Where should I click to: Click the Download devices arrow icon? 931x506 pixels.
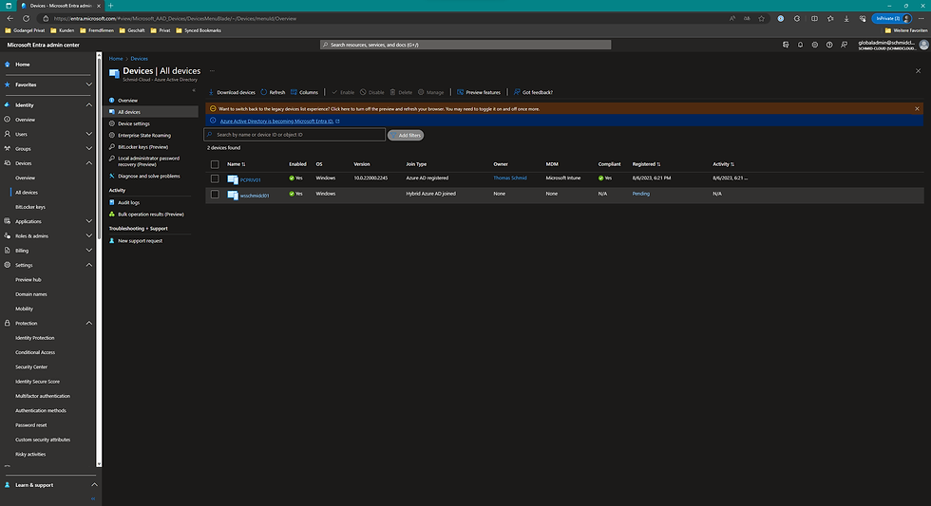pyautogui.click(x=211, y=92)
